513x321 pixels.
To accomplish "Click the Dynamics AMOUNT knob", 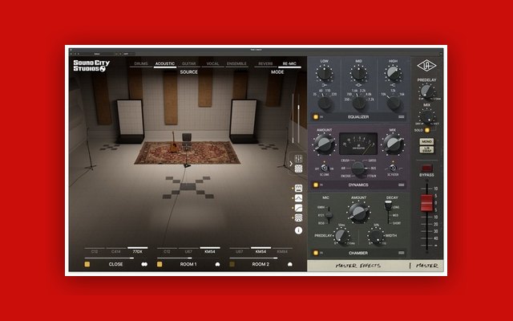I will pyautogui.click(x=324, y=144).
